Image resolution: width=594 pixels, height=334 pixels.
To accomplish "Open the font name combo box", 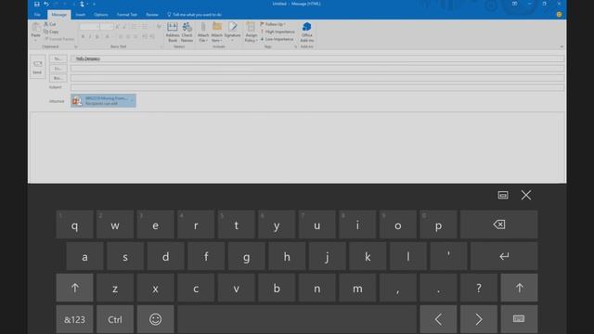I will [89, 27].
